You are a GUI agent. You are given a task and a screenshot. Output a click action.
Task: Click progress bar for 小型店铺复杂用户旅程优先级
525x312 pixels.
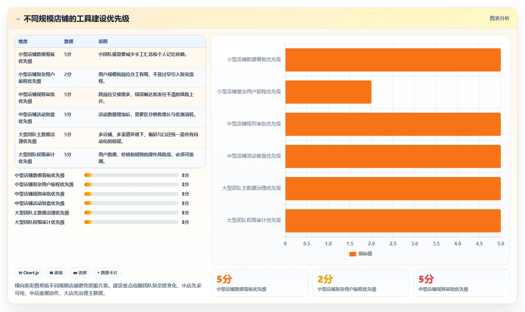(x=131, y=185)
